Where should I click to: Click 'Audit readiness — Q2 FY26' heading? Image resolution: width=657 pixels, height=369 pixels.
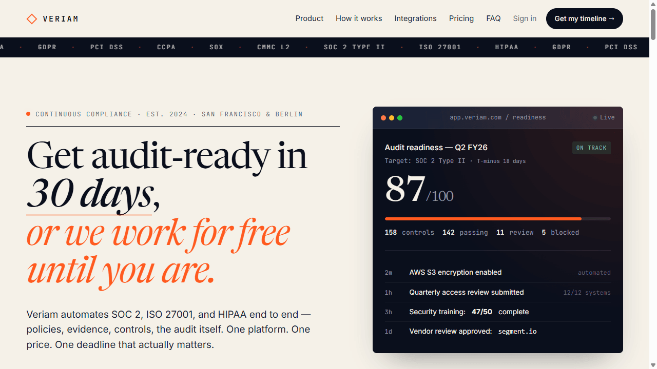pyautogui.click(x=436, y=148)
